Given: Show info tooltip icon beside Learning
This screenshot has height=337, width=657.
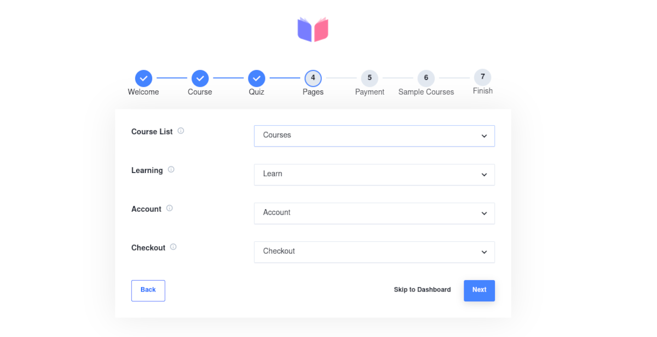Looking at the screenshot, I should pyautogui.click(x=171, y=170).
